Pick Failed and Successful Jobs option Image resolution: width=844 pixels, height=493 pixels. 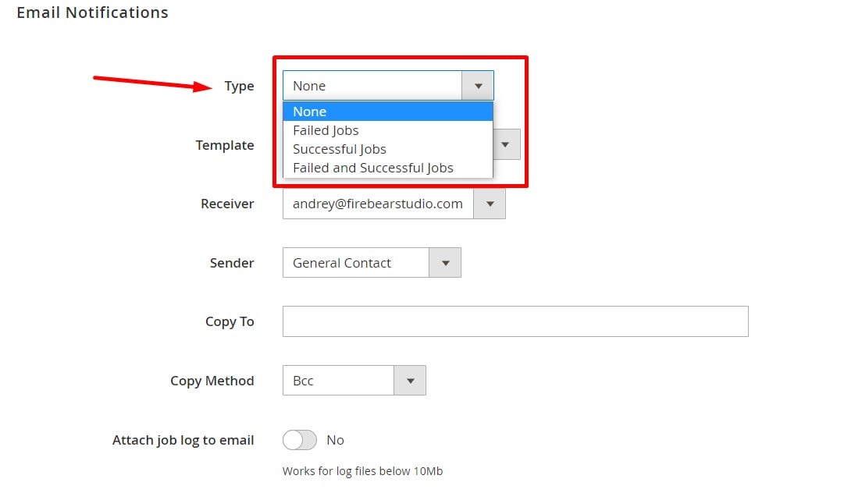(387, 168)
